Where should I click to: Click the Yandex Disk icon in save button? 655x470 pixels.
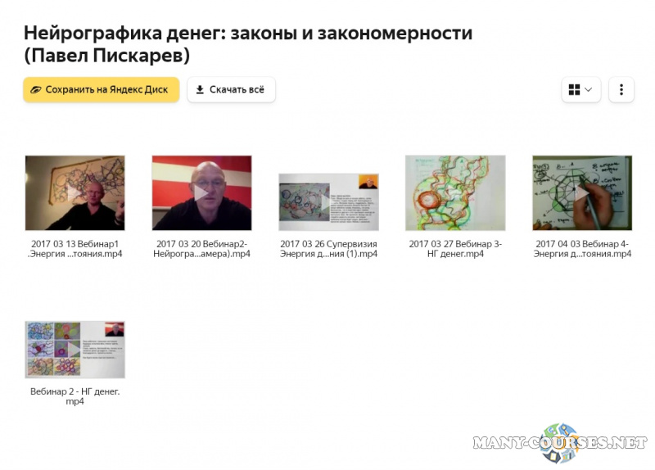pyautogui.click(x=35, y=90)
